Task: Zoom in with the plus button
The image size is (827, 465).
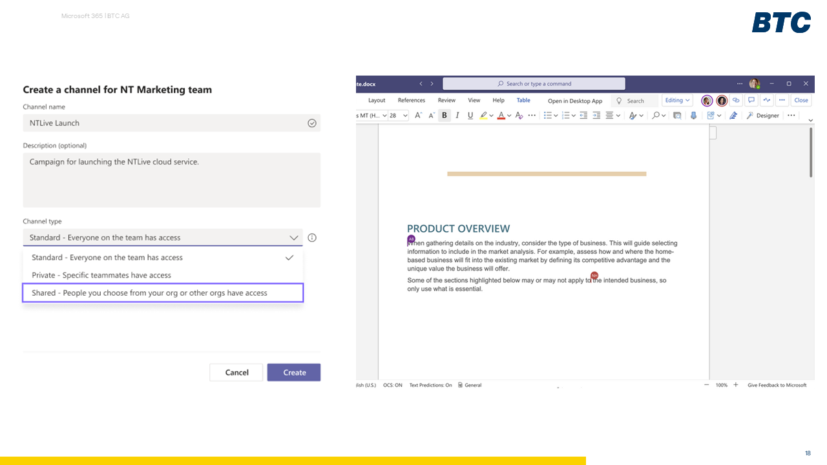Action: coord(736,386)
